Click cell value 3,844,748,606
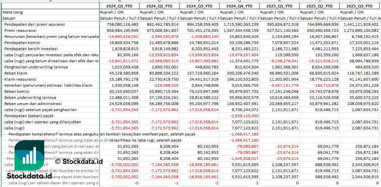 pyautogui.click(x=205, y=85)
